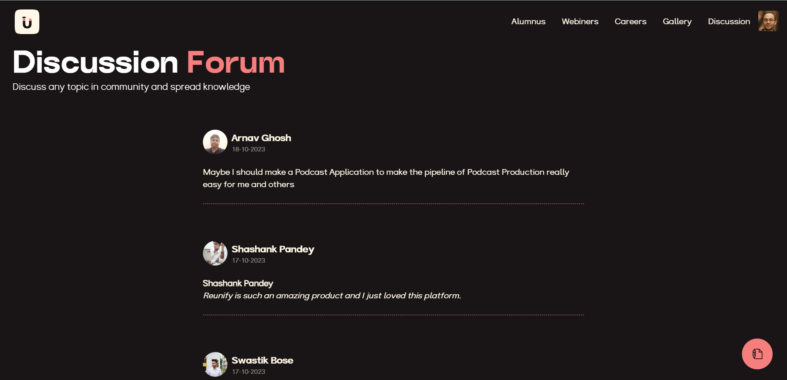This screenshot has width=787, height=380.
Task: Select Discussion in the navigation bar
Action: pos(728,21)
